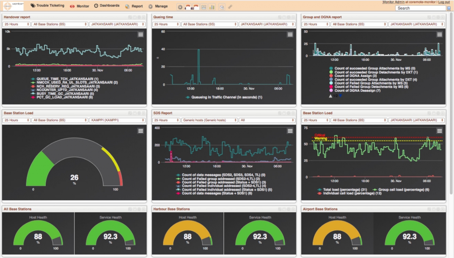Click the Warning threshold label in load chart
The height and width of the screenshot is (258, 454).
(x=321, y=139)
